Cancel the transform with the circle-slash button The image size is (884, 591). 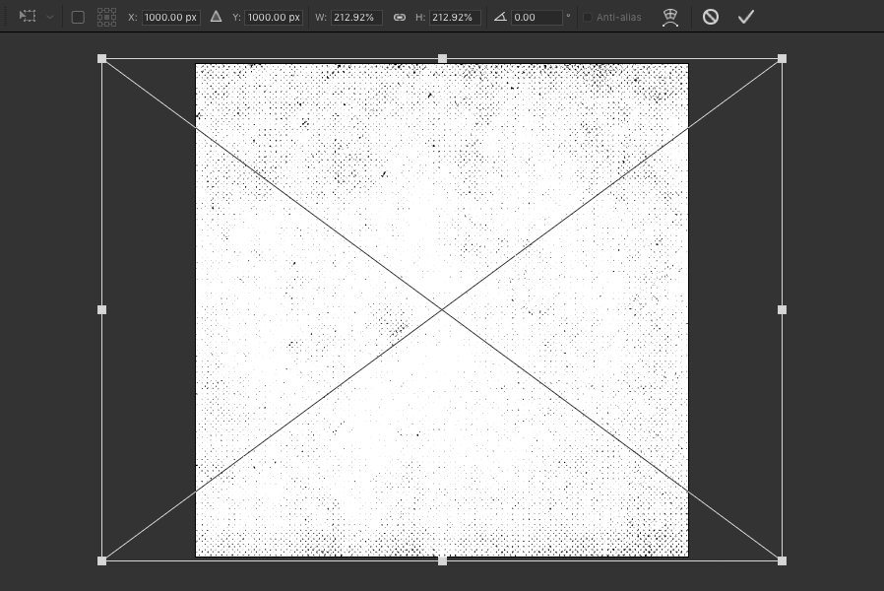(x=711, y=17)
